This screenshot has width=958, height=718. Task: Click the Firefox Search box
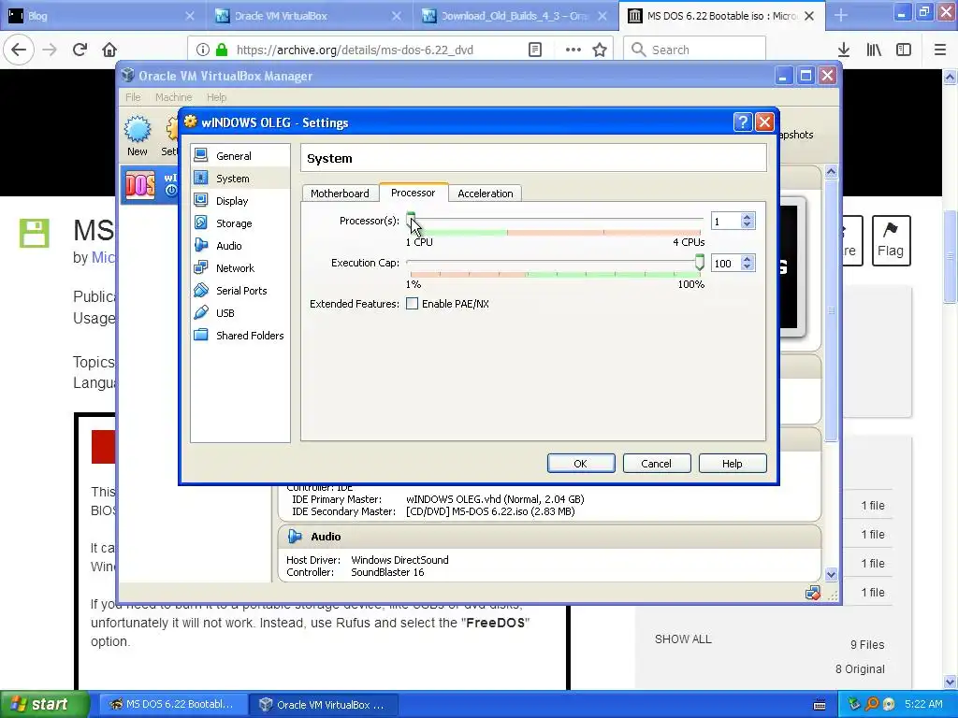click(695, 50)
